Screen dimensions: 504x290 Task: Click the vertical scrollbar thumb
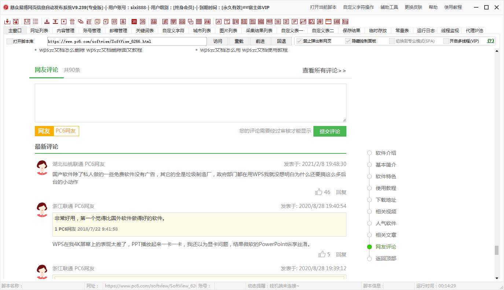tap(497, 250)
